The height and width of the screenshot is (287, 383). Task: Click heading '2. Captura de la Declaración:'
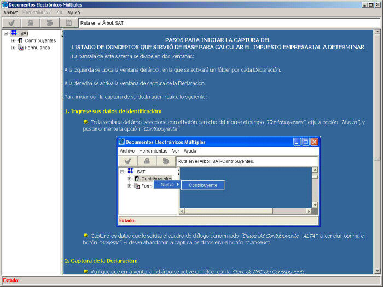[101, 261]
